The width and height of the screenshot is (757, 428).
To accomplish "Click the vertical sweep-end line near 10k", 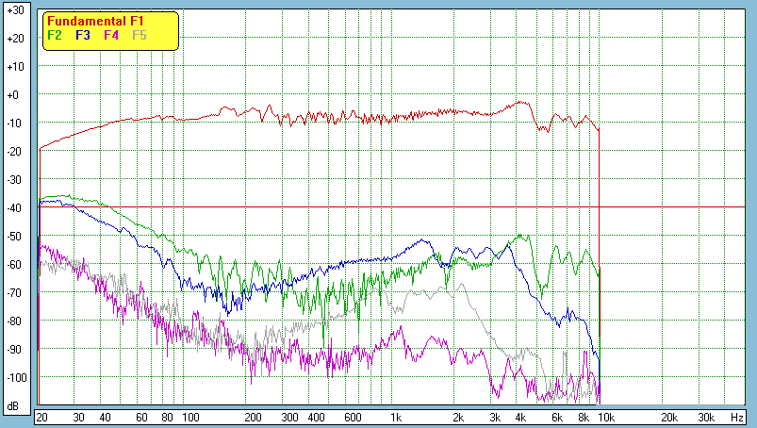I will tap(600, 236).
